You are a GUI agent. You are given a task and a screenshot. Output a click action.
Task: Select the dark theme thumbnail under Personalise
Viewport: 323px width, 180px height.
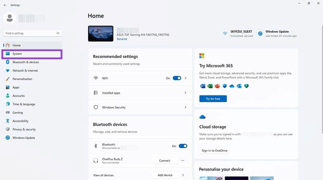pyautogui.click(x=237, y=178)
